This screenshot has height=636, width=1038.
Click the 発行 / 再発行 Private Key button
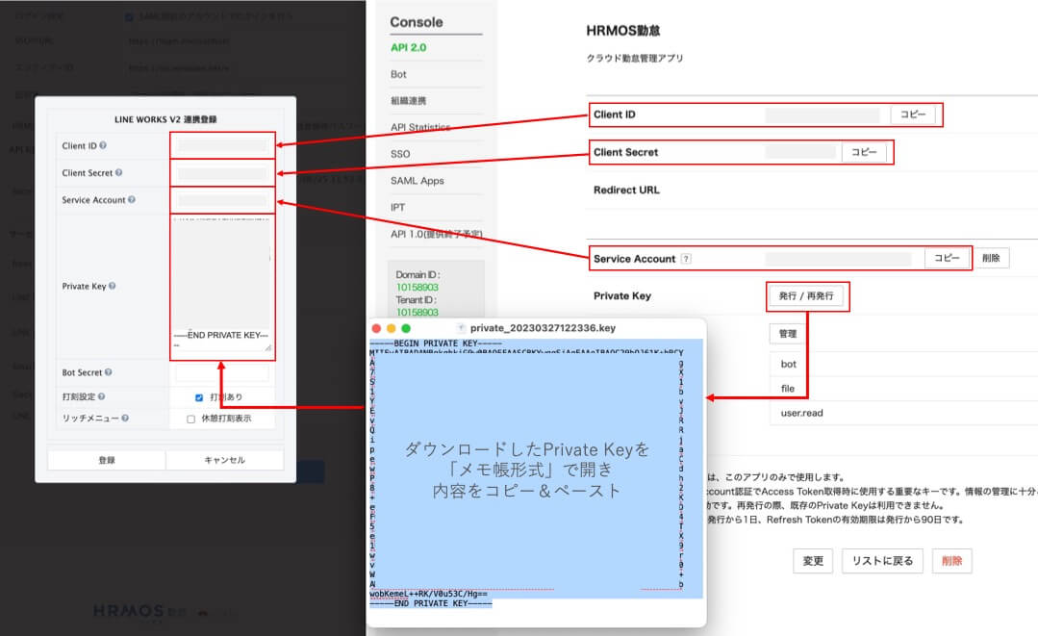[806, 295]
